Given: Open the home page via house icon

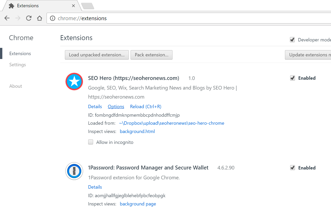Looking at the screenshot, I should 40,18.
